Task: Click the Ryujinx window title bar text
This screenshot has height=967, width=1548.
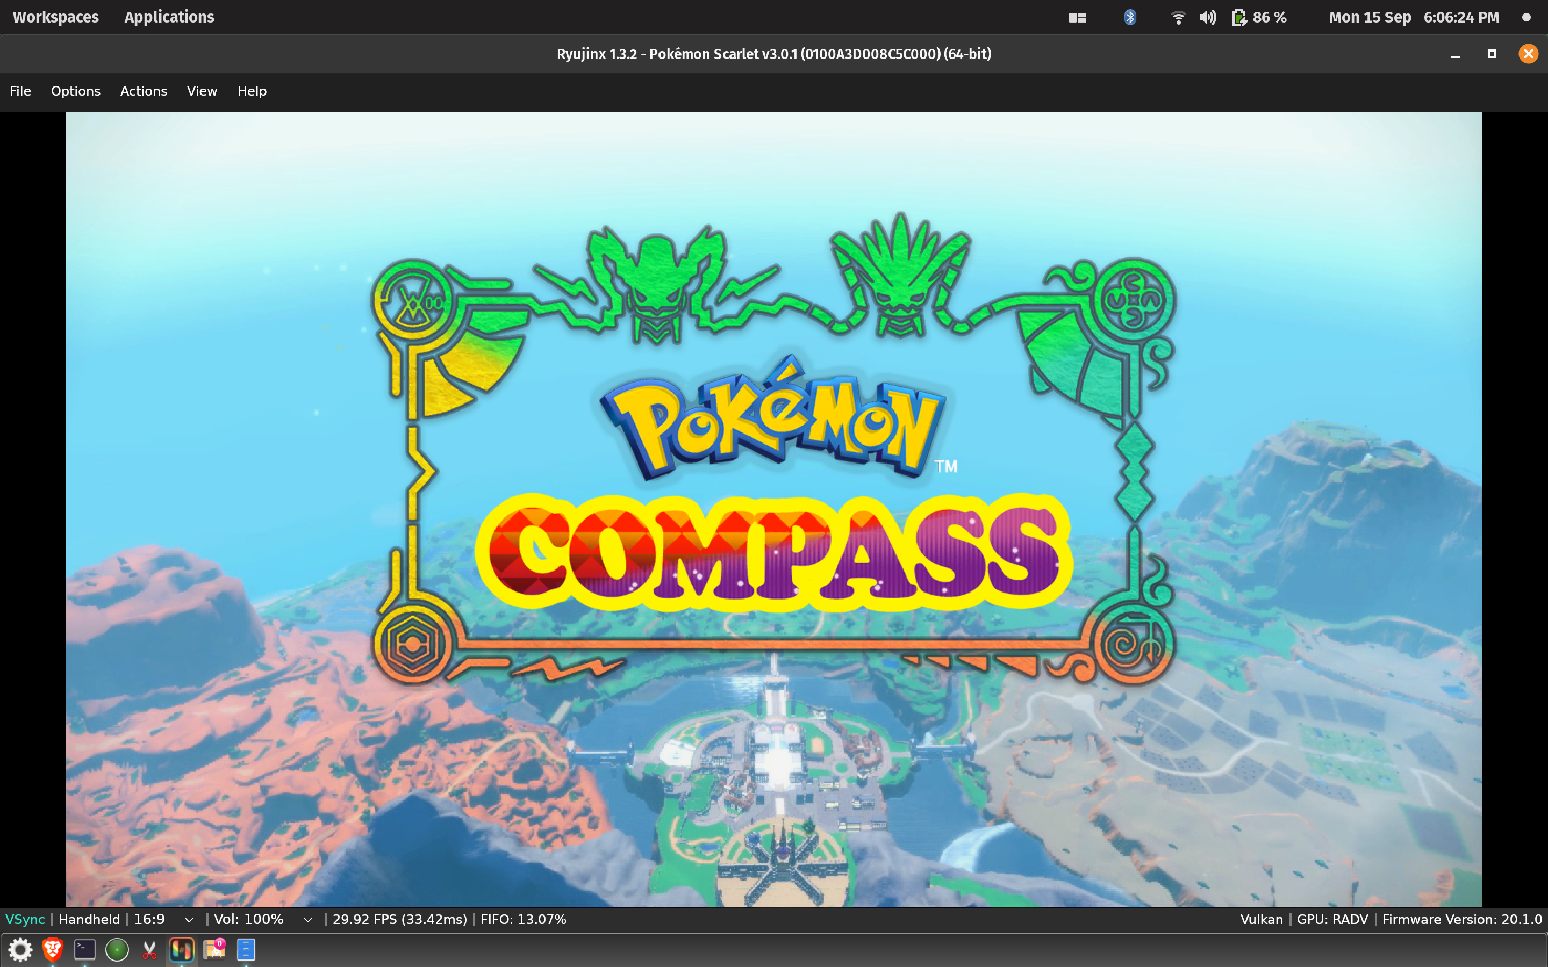Action: [x=774, y=54]
